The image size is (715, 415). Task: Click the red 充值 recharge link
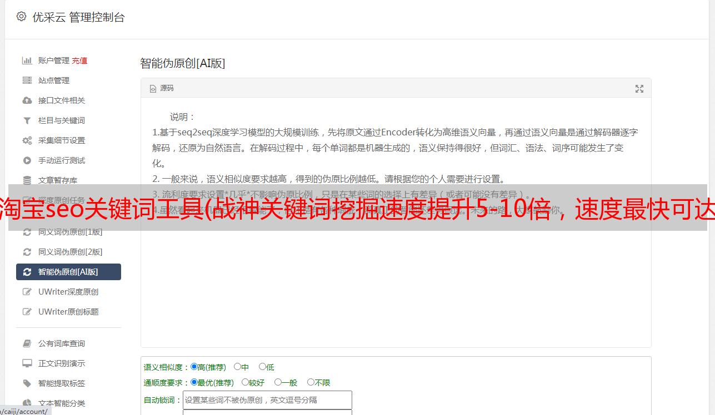click(x=79, y=60)
